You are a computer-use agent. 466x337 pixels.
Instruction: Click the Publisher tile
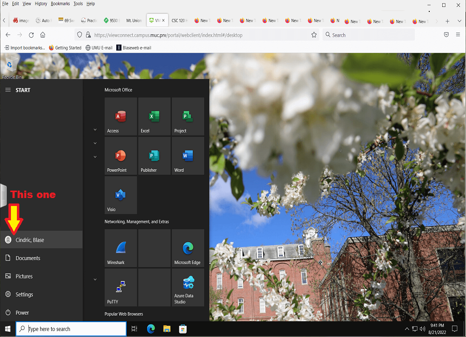[154, 156]
